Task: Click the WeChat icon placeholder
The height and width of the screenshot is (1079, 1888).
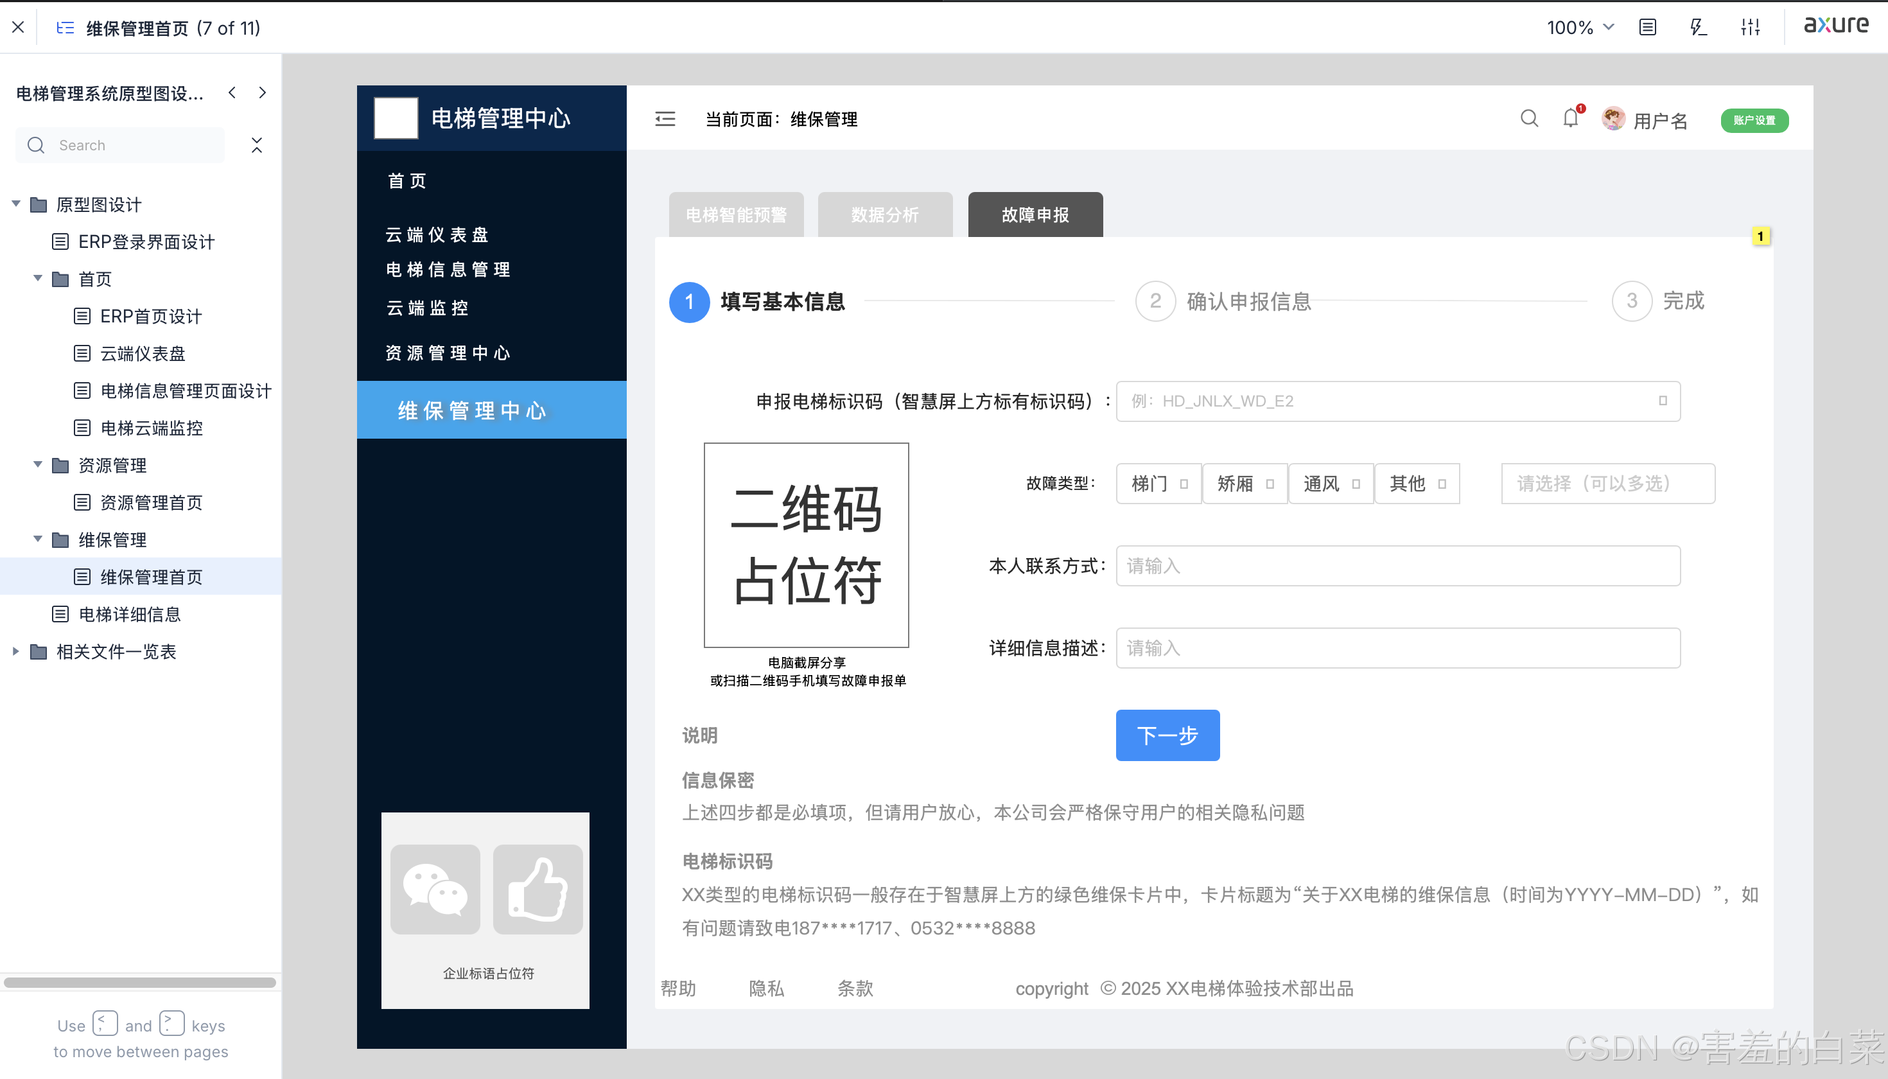Action: (435, 888)
